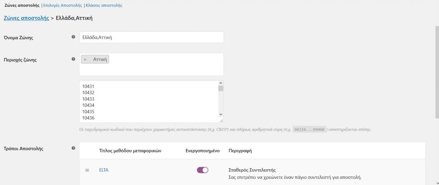Click inside the zone regions selection box

pyautogui.click(x=151, y=64)
